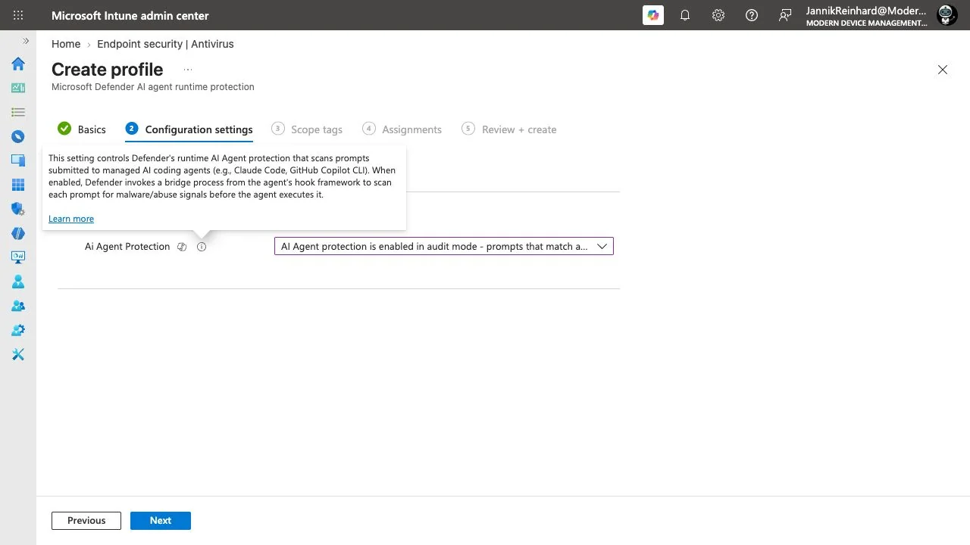This screenshot has height=545, width=970.
Task: Open the Explorer compass sidebar icon
Action: [18, 136]
